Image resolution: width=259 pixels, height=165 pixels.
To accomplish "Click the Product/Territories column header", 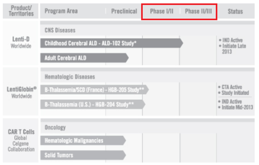I will pos(21,11).
